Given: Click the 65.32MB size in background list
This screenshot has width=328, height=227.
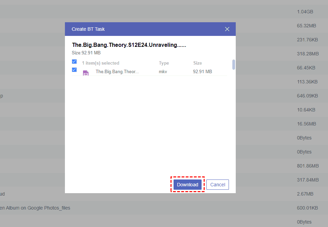Looking at the screenshot, I should click(306, 26).
